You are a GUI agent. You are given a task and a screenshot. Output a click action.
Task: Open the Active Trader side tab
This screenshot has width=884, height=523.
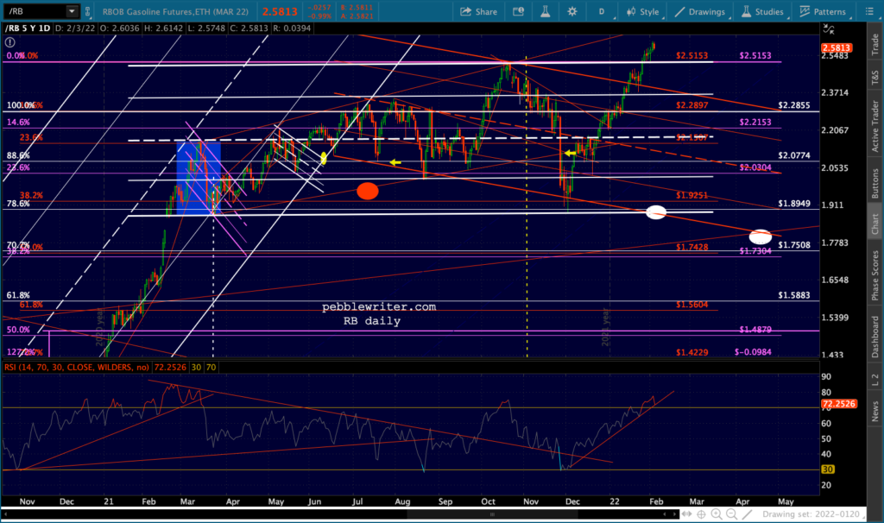tap(875, 126)
